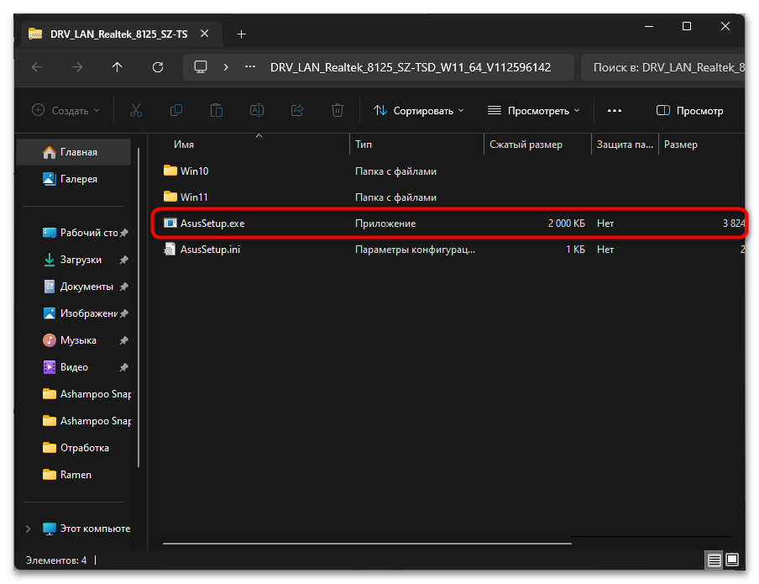
Task: Click the Share icon in toolbar
Action: (x=297, y=111)
